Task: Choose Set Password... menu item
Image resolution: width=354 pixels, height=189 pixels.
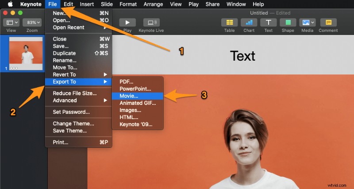Action: (x=79, y=112)
